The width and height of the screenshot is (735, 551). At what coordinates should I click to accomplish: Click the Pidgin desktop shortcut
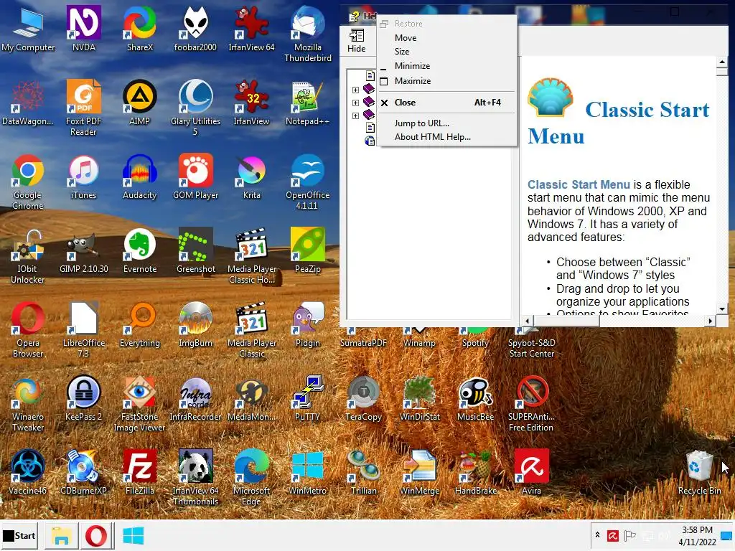click(307, 324)
